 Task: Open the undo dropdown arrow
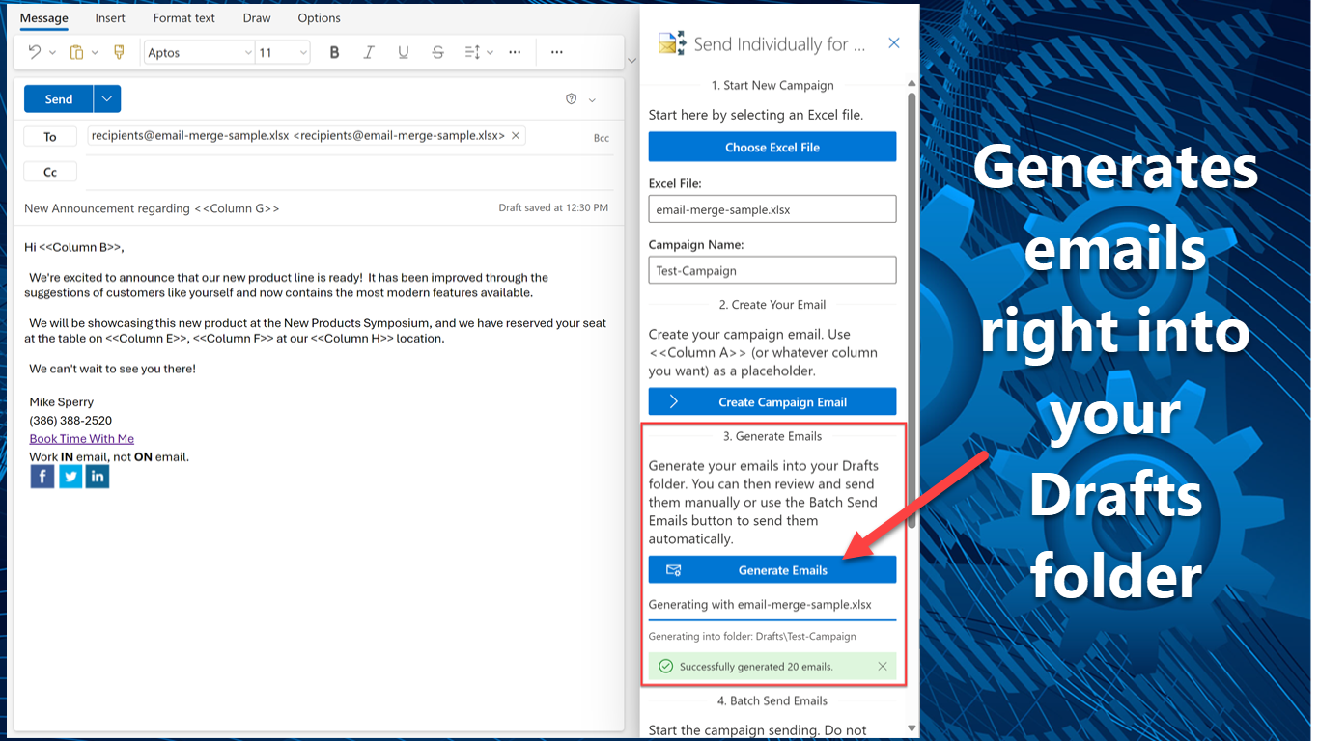52,53
